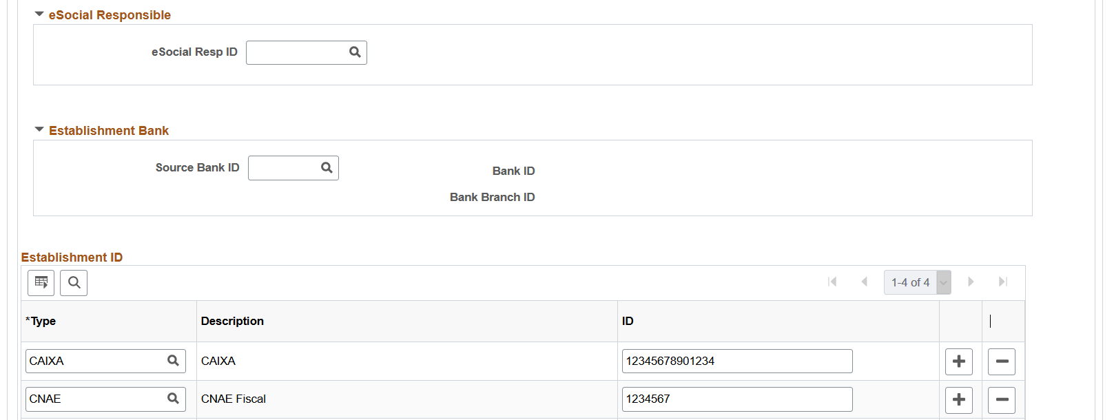The width and height of the screenshot is (1114, 420).
Task: Go to previous page of grid
Action: tap(865, 282)
